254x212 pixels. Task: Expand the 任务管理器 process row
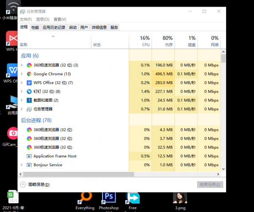click(x=22, y=109)
